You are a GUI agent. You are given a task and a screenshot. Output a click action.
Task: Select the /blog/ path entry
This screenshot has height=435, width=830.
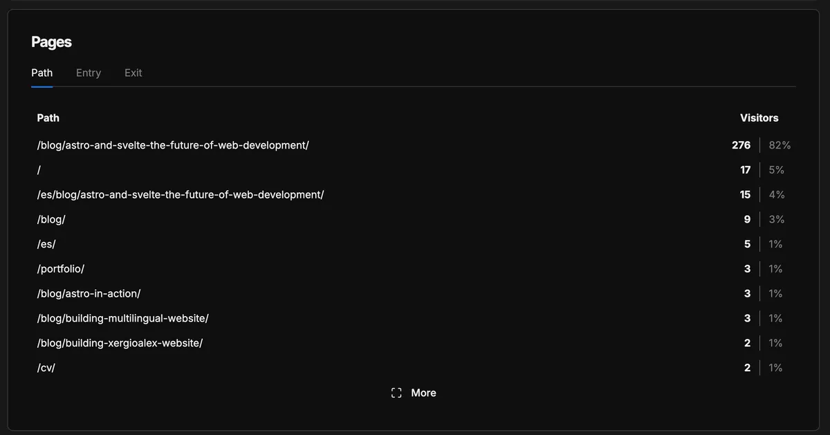(x=51, y=219)
